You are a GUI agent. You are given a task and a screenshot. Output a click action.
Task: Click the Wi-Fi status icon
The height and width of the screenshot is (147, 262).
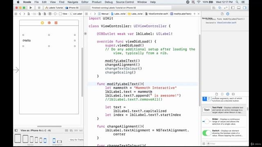tap(199, 2)
